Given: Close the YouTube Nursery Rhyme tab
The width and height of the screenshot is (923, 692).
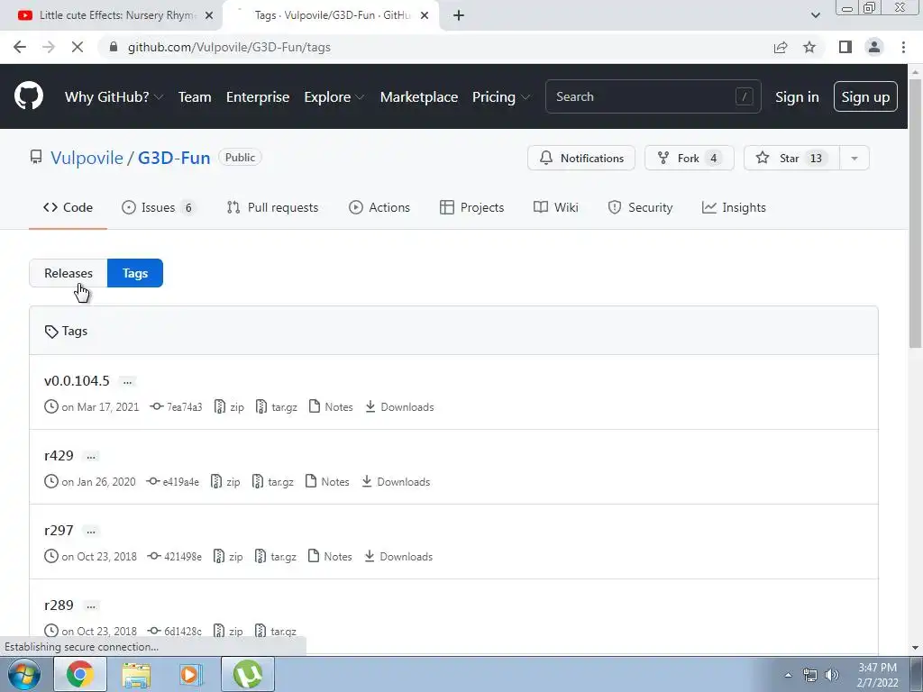Looking at the screenshot, I should [209, 15].
